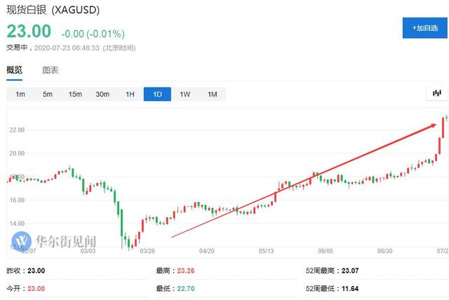
Task: Click the 现货白银 (XAGUSD) title
Action: pos(53,10)
